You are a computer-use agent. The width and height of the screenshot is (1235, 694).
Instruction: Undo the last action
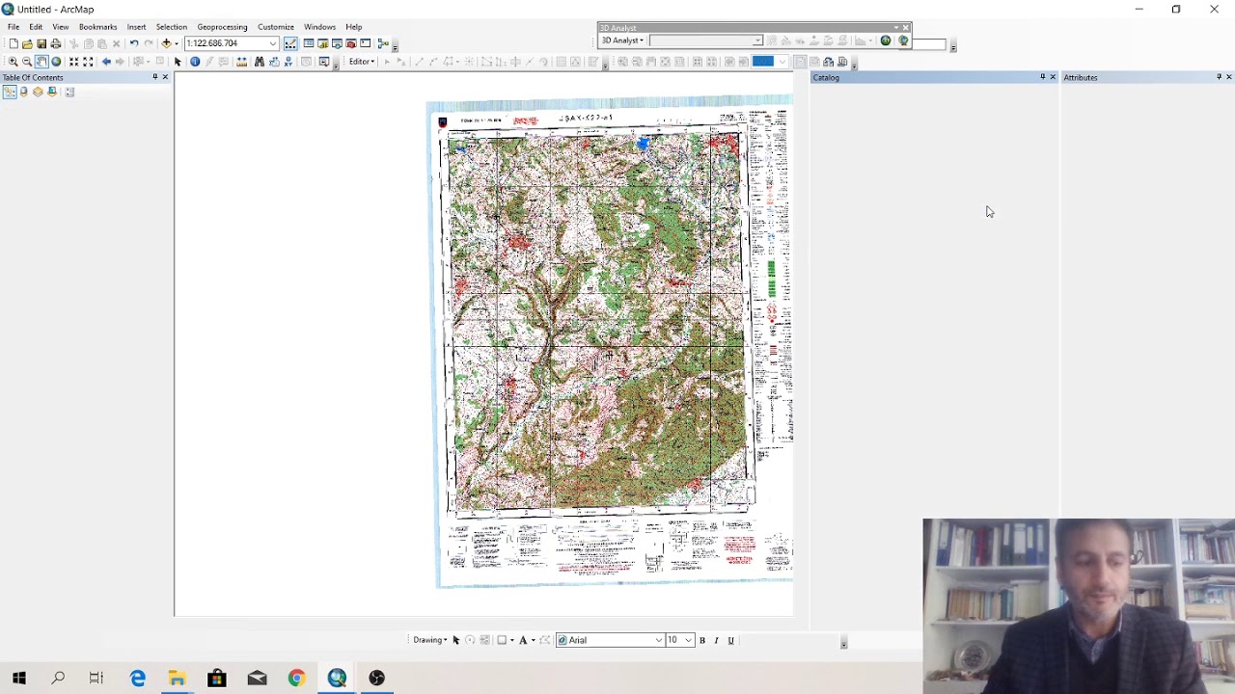[134, 43]
